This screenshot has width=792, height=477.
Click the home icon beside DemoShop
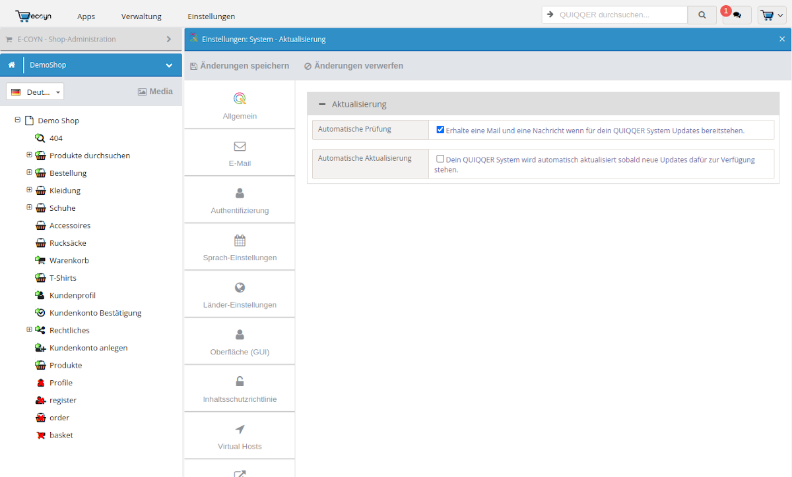click(12, 65)
